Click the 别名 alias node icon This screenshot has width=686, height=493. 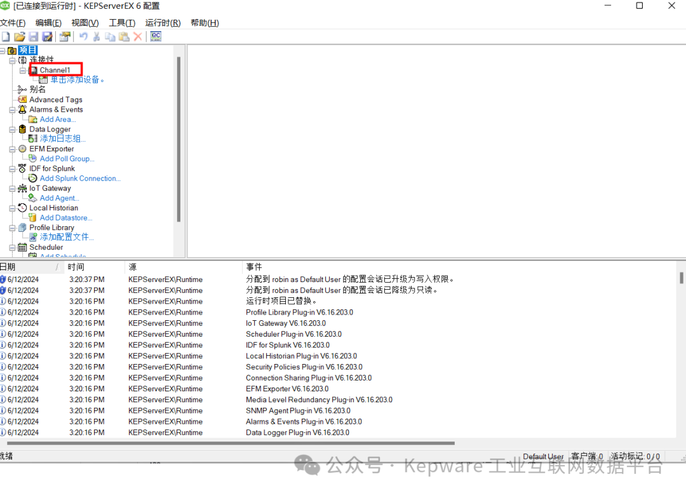click(x=22, y=89)
